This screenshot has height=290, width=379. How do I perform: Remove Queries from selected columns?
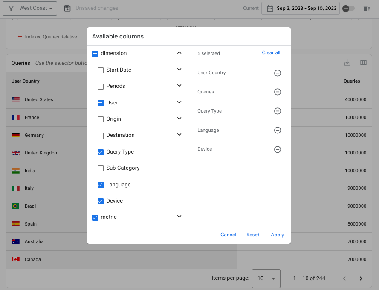coord(277,92)
